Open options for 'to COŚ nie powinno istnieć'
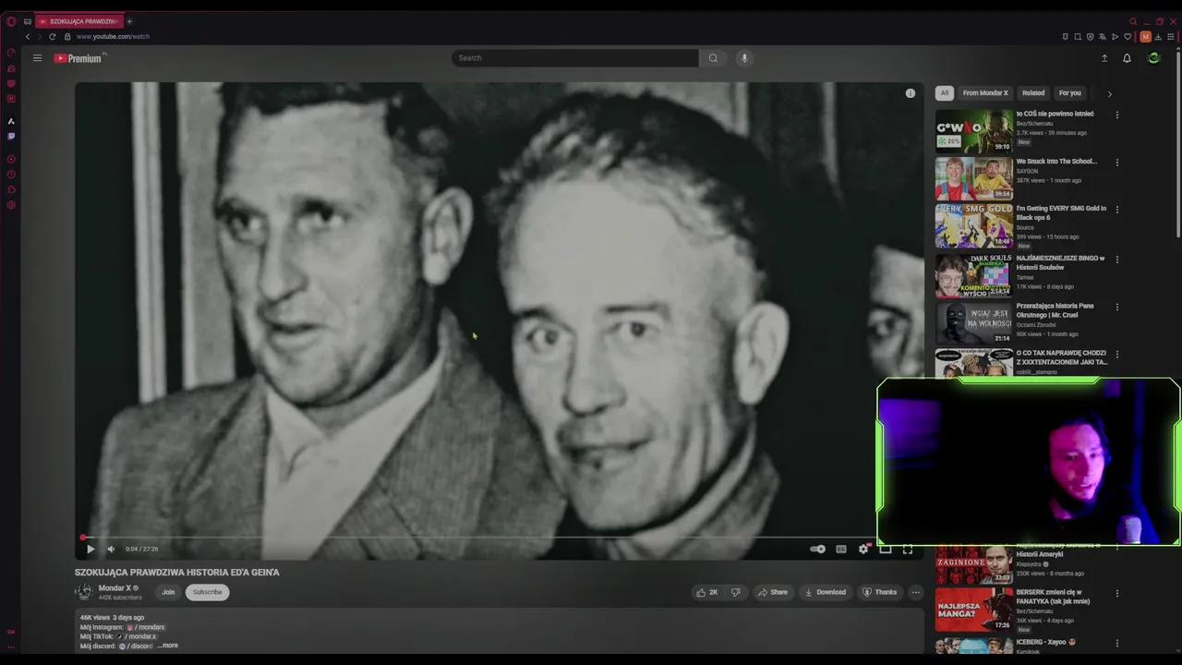 [1117, 115]
